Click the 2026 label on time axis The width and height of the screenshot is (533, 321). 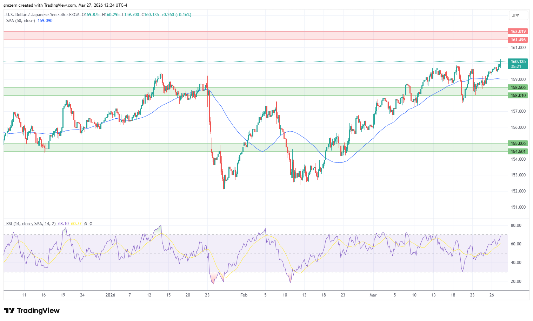pos(110,295)
